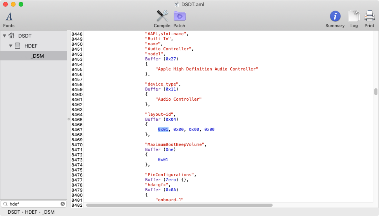Click Buffer (0x04) on line 8465
The width and height of the screenshot is (379, 216).
point(162,119)
